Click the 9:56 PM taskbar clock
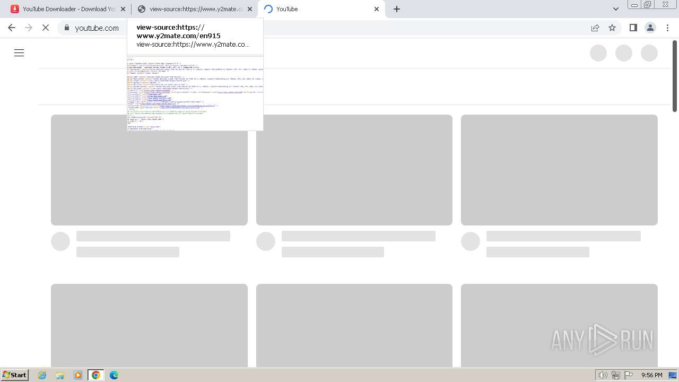Image resolution: width=679 pixels, height=382 pixels. pos(651,375)
